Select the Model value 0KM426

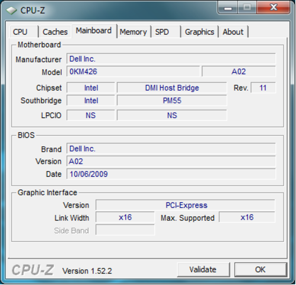tap(133, 71)
